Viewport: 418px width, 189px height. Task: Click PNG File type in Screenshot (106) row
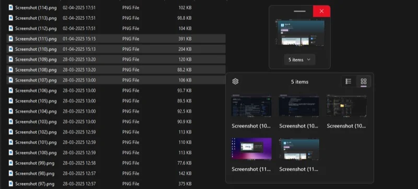(x=131, y=91)
